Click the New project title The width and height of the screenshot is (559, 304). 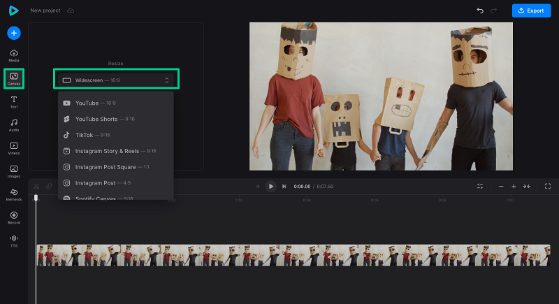coord(45,10)
